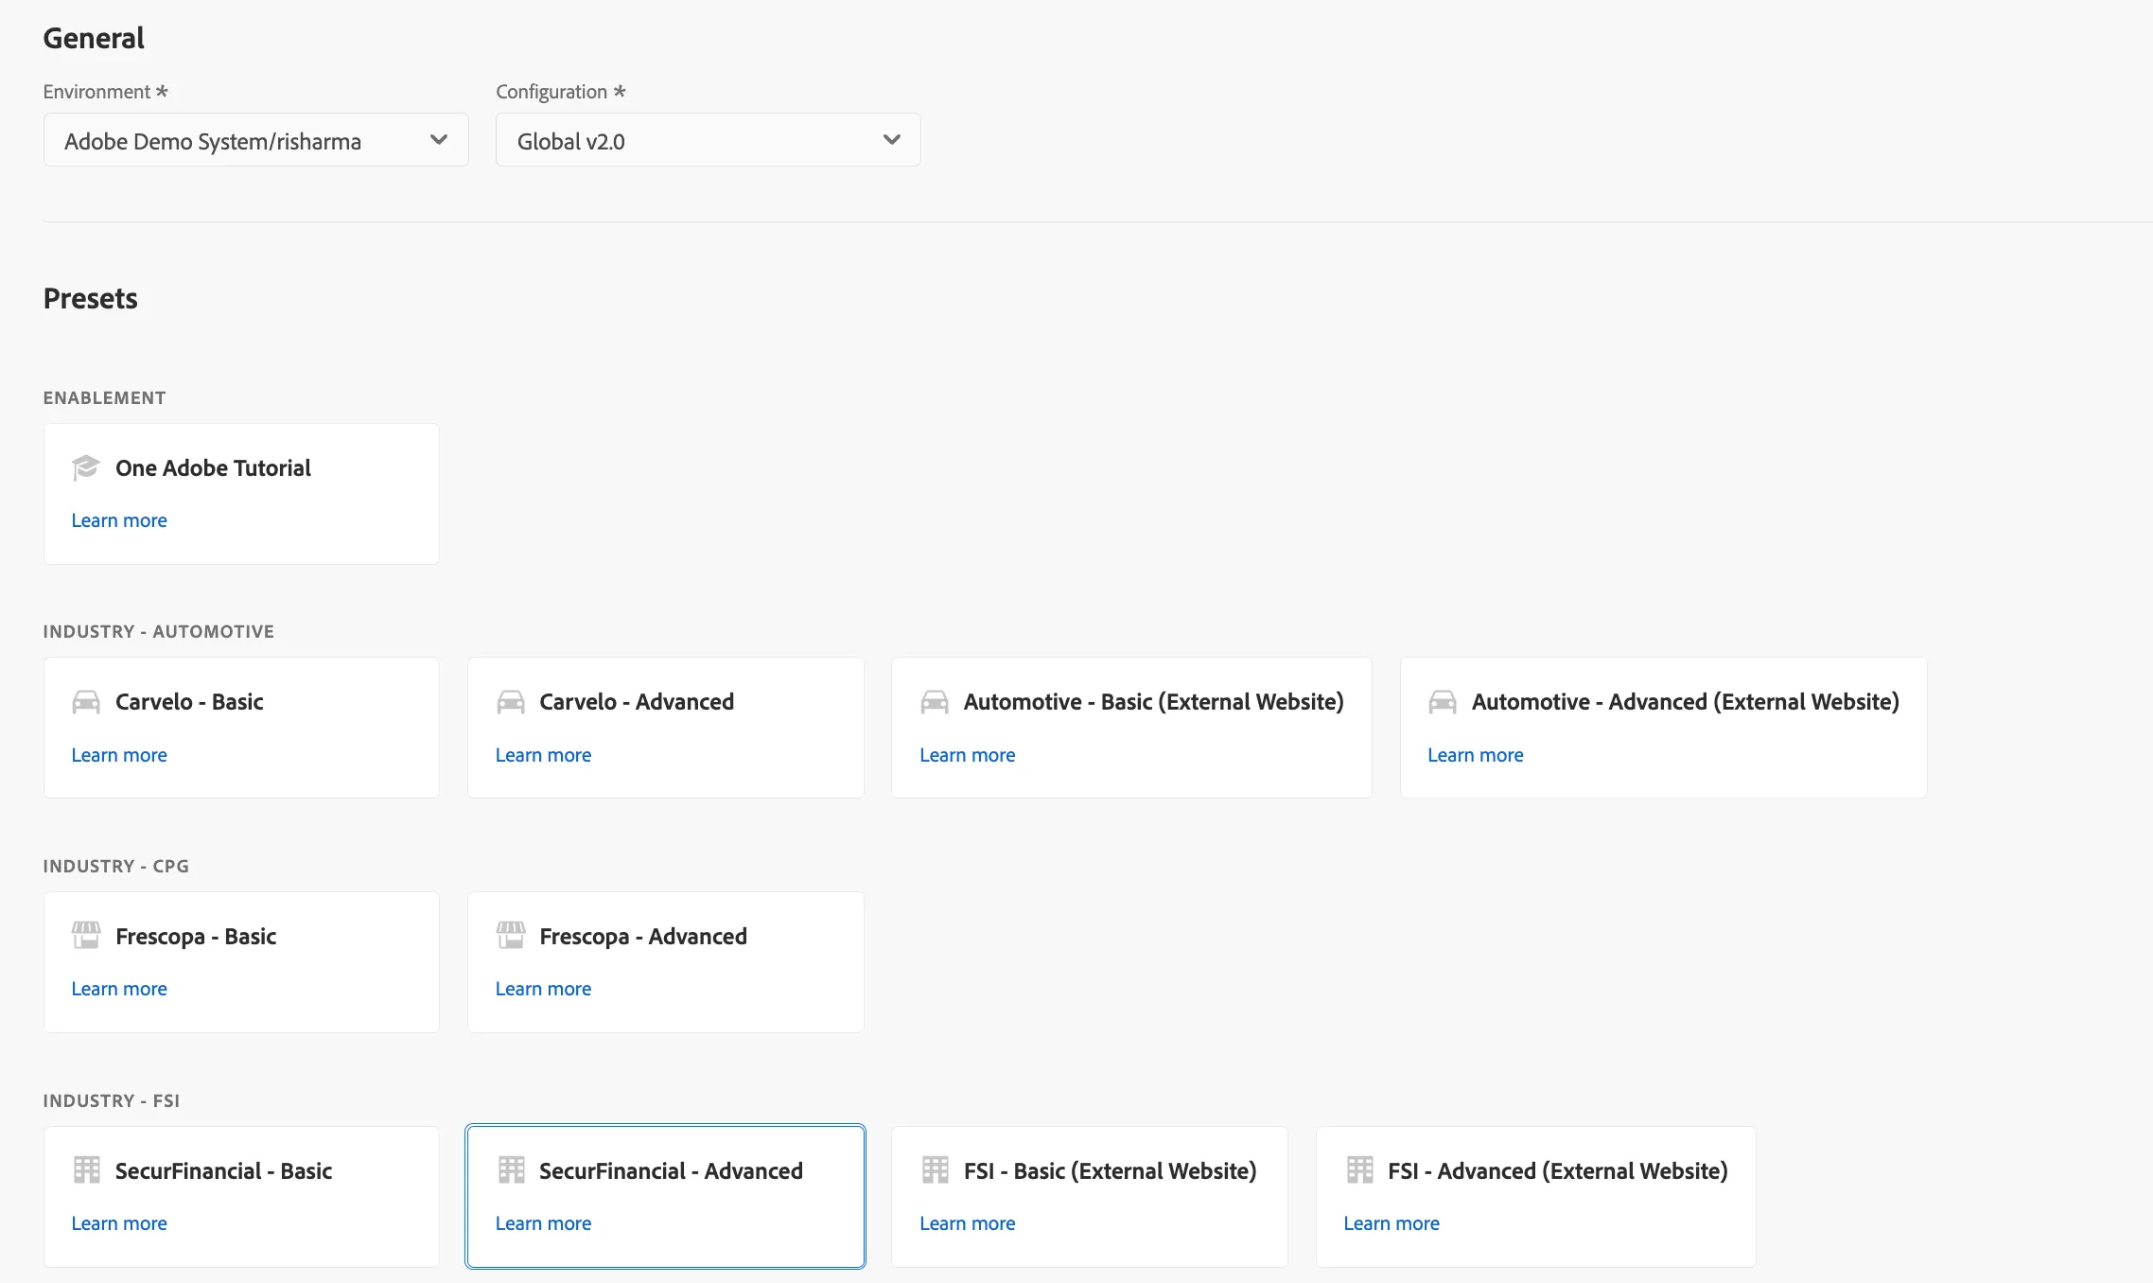The height and width of the screenshot is (1283, 2153).
Task: Click the store icon on Frescopa - Advanced
Action: pyautogui.click(x=511, y=936)
